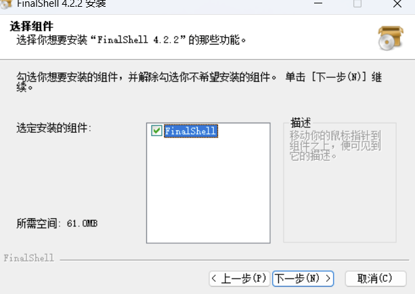Minimize the installer window
Image resolution: width=415 pixels, height=294 pixels.
[x=318, y=3]
